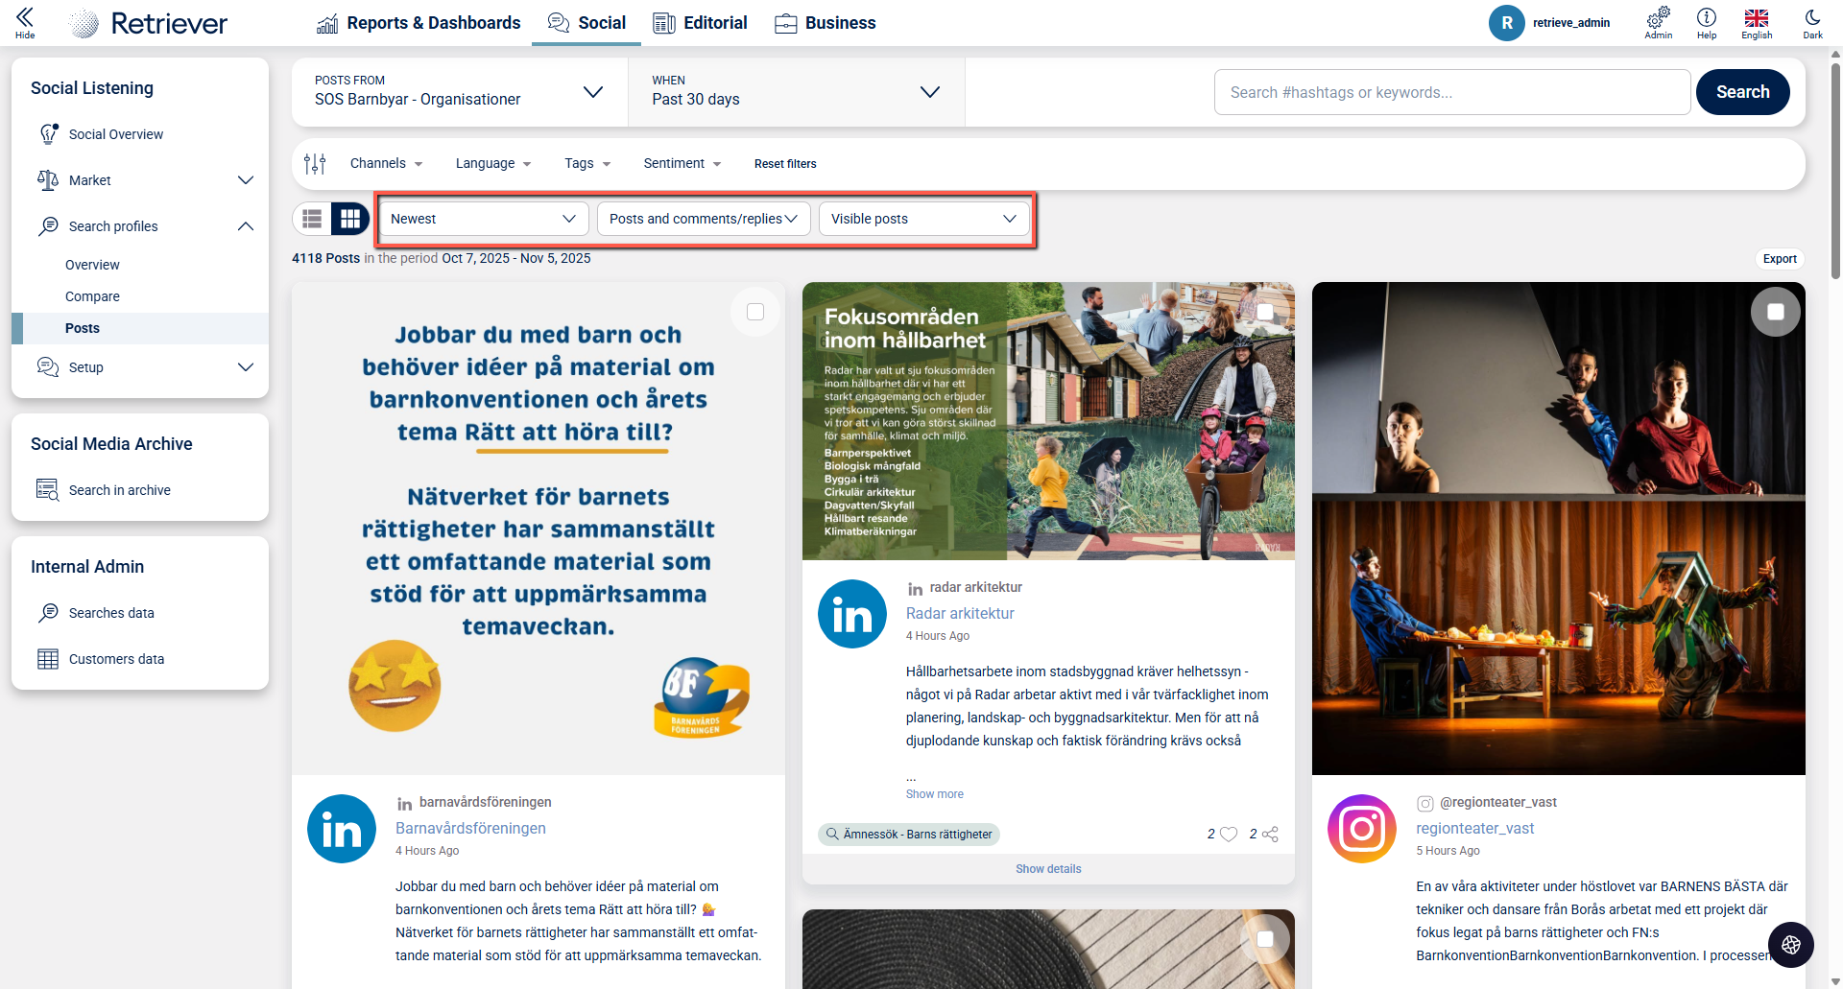This screenshot has width=1843, height=989.
Task: Open the filter sliders icon
Action: [315, 164]
